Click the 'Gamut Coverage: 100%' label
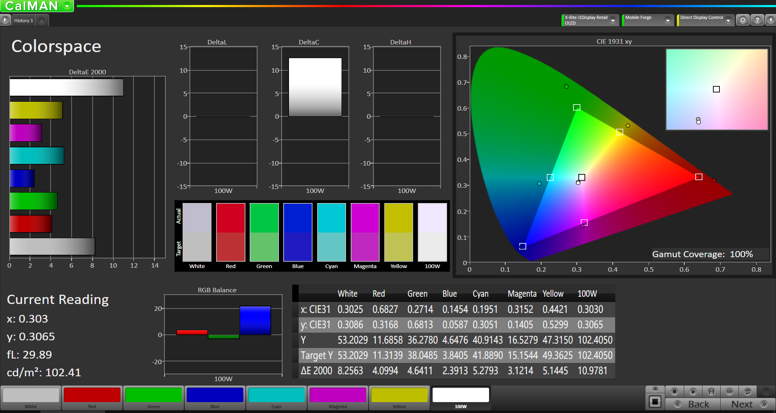Viewport: 776px width, 413px height. [702, 254]
